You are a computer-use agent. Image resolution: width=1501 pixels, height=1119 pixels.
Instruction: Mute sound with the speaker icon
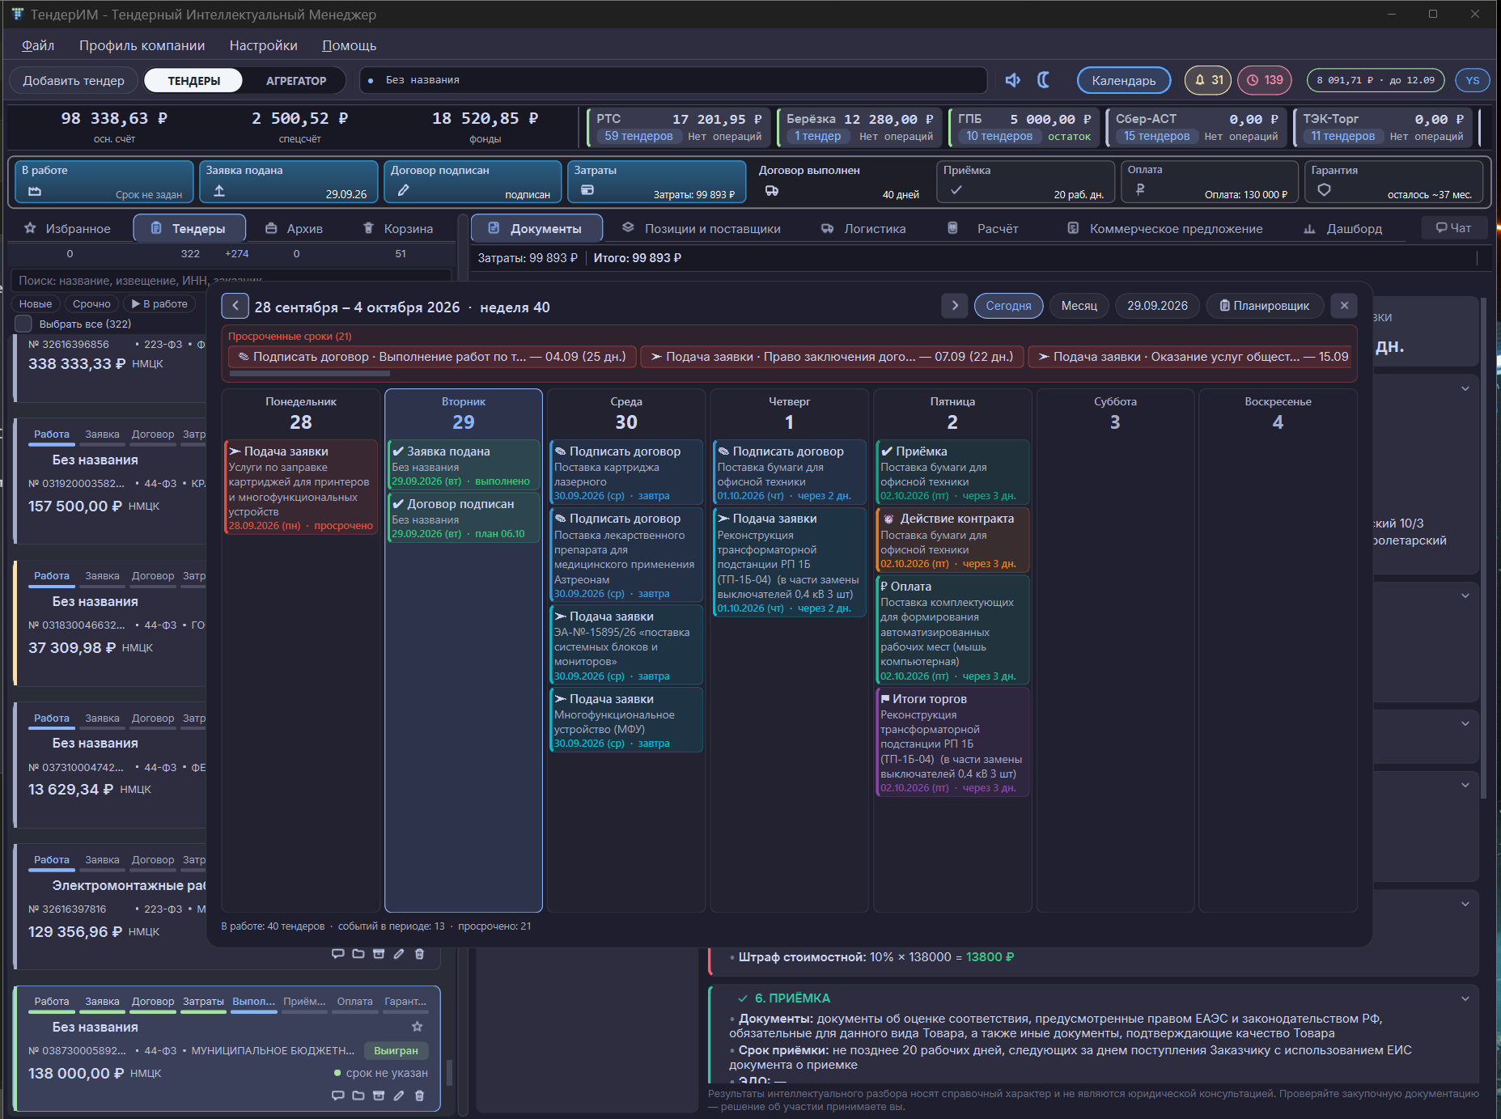point(1012,80)
